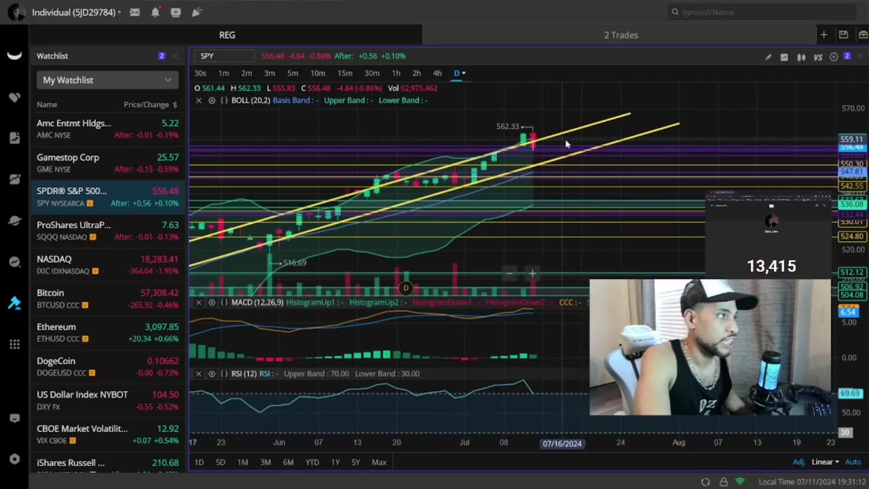Remove the MACD indicator with X

coord(198,302)
